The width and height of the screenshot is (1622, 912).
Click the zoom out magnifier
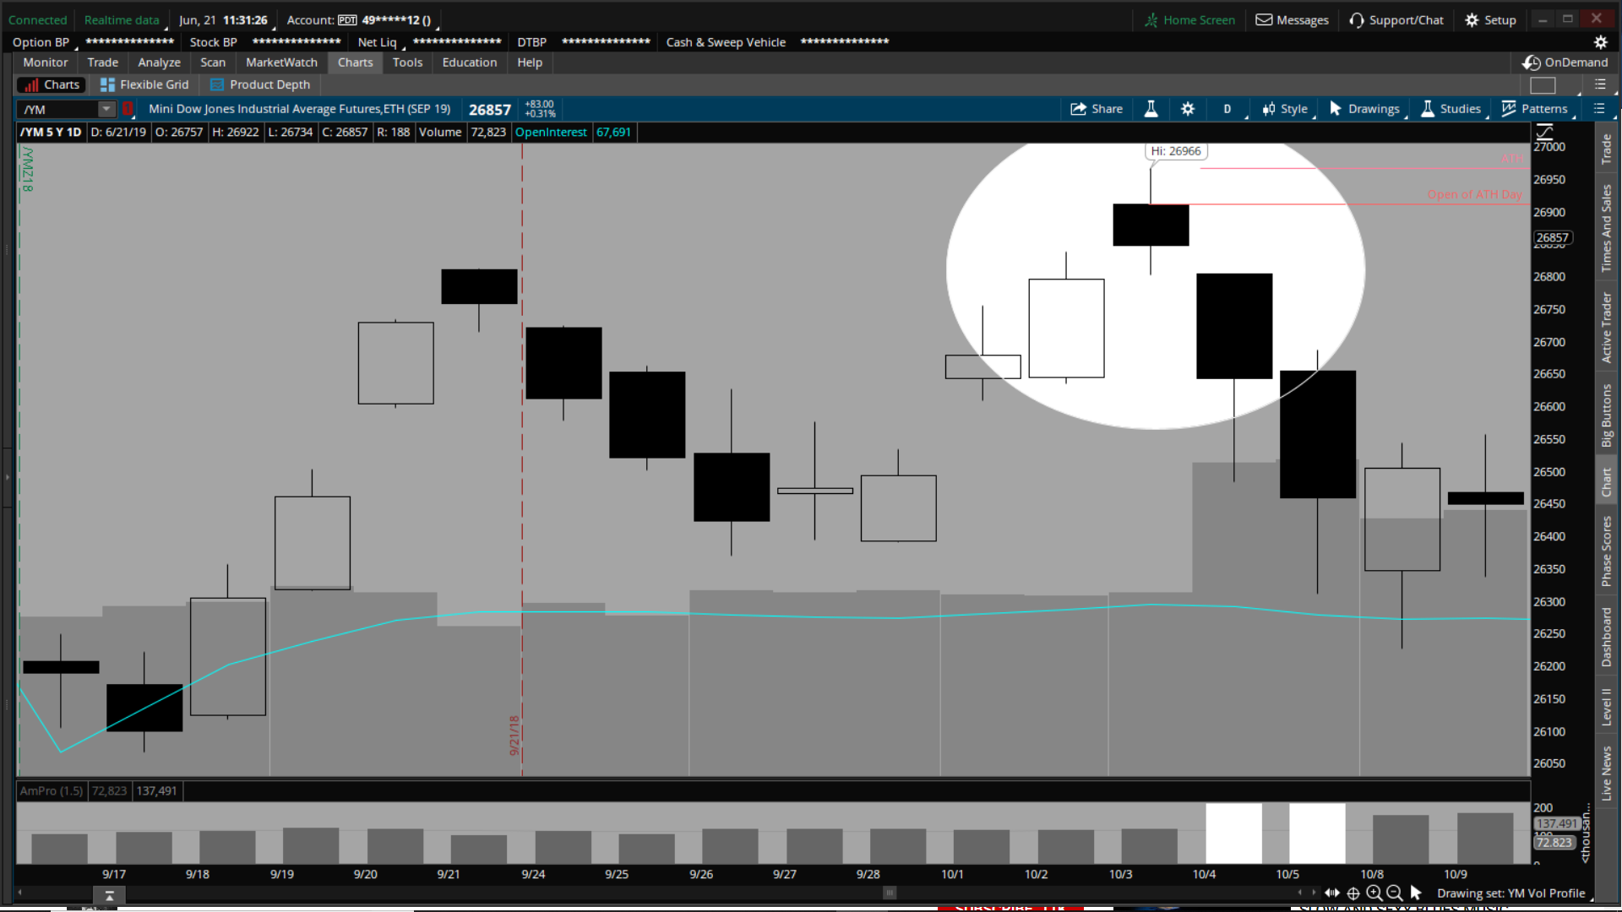(x=1395, y=893)
